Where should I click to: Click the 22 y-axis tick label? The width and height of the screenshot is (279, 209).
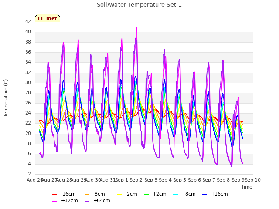tap(28, 123)
